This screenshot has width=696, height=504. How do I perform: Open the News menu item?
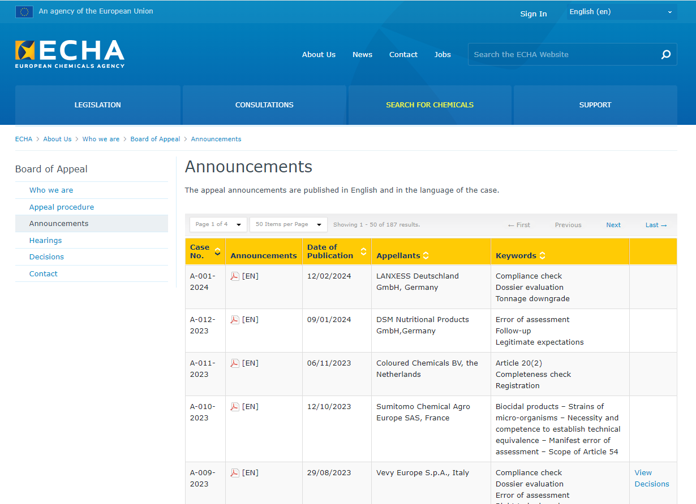click(x=362, y=54)
